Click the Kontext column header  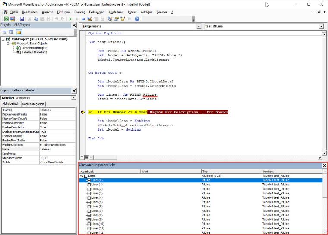point(292,172)
